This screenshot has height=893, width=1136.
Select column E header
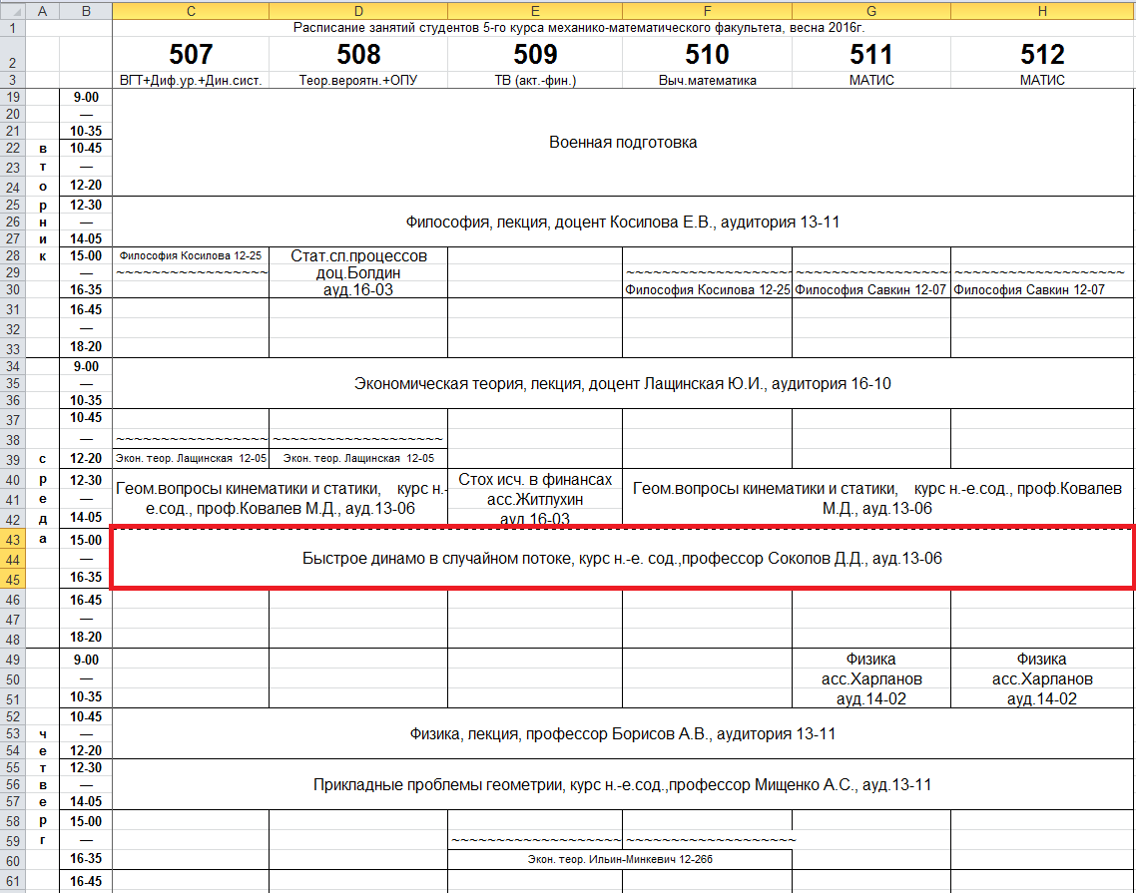535,10
